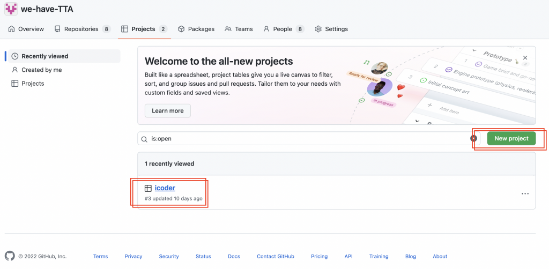
Task: View the People tab
Action: point(283,29)
